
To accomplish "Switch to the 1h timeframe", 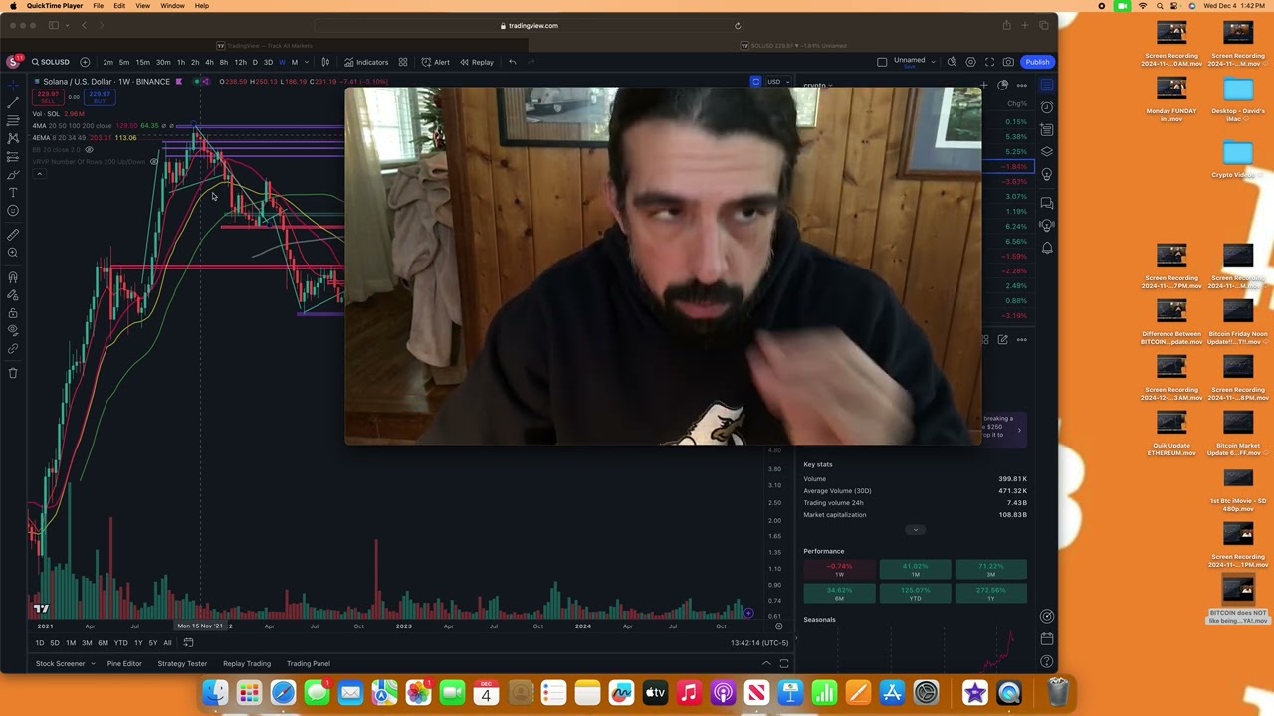I will tap(180, 62).
